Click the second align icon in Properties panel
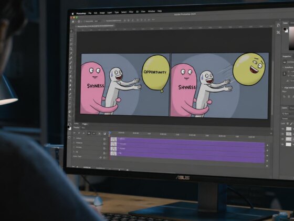 point(289,96)
